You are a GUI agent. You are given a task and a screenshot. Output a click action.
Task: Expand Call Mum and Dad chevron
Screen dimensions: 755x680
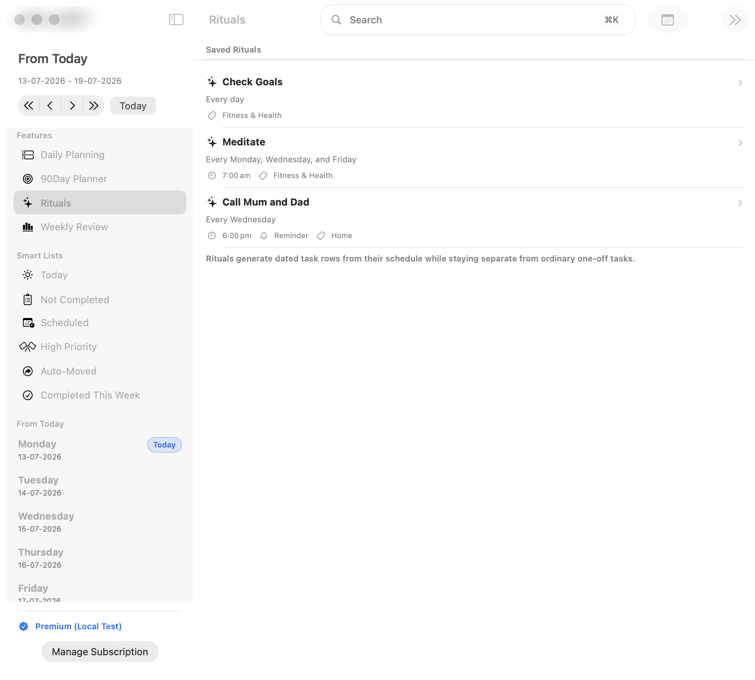click(740, 203)
